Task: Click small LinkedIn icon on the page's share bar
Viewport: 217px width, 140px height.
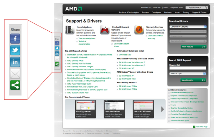Action: [x=57, y=54]
